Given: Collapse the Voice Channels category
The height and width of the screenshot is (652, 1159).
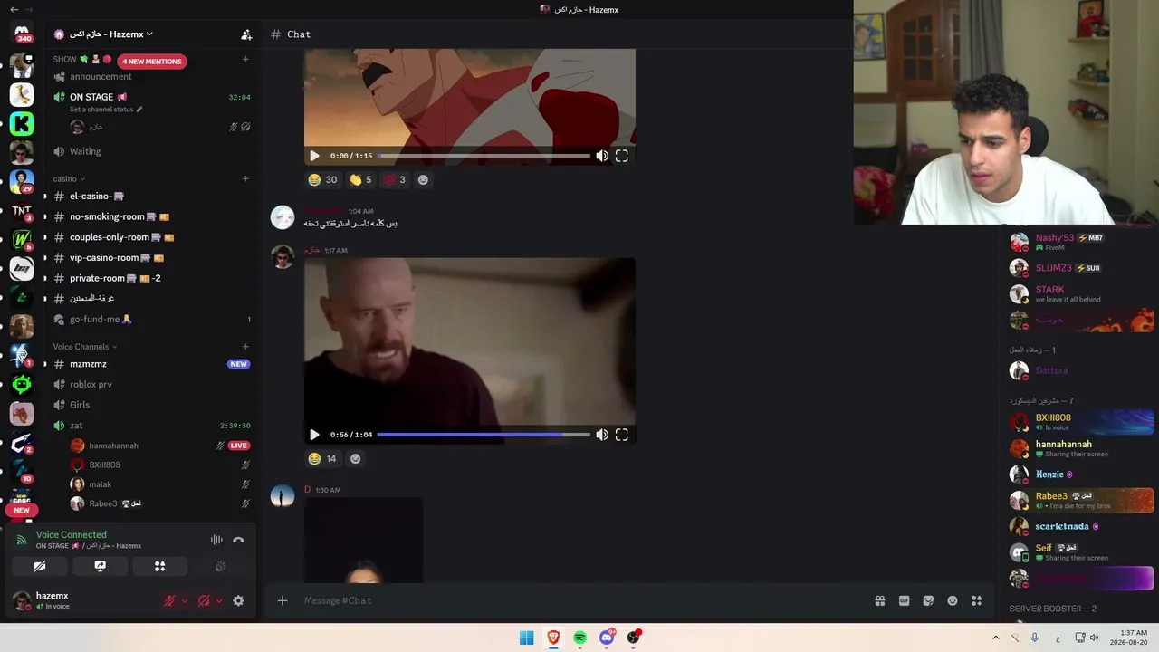Looking at the screenshot, I should point(85,347).
